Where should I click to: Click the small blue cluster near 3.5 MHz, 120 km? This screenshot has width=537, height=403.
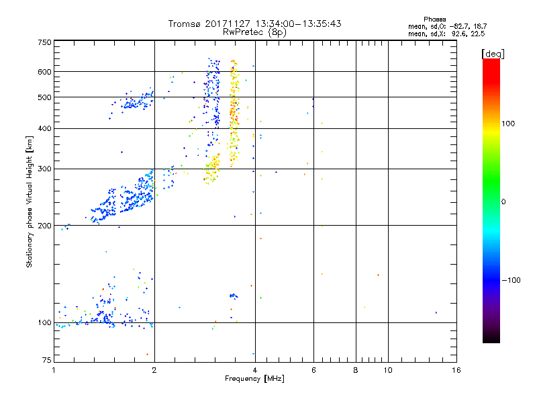[234, 296]
